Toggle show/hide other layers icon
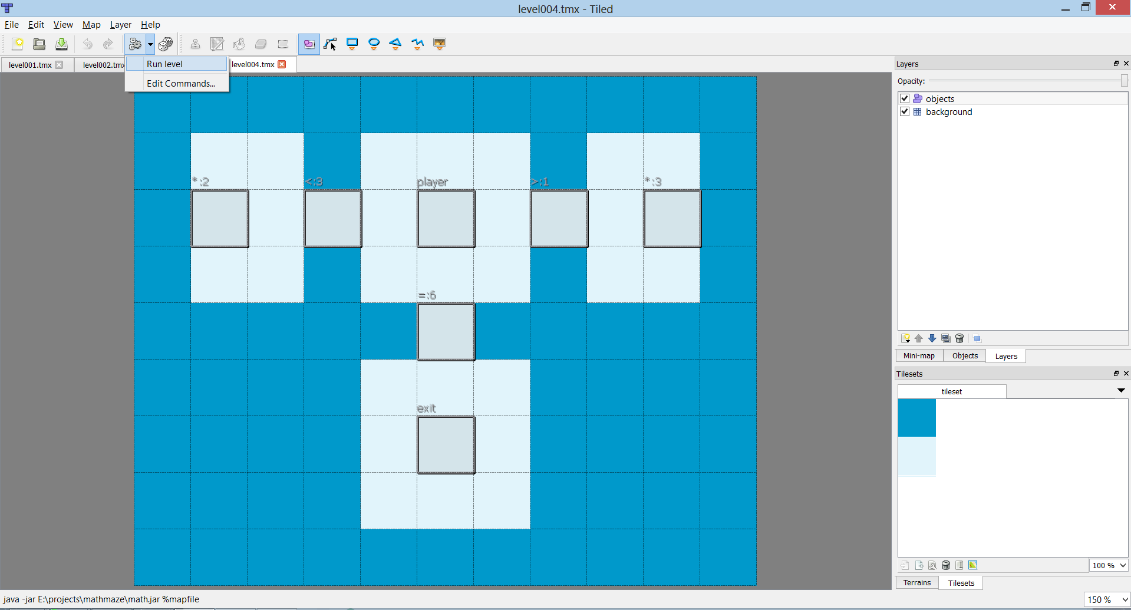This screenshot has height=610, width=1131. tap(977, 338)
